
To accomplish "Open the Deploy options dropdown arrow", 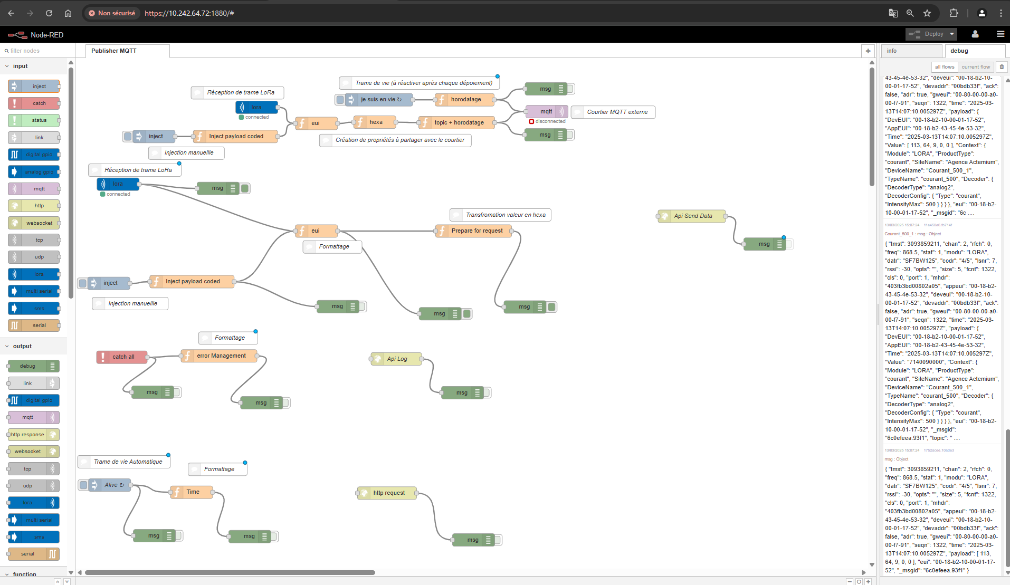I will click(x=952, y=34).
